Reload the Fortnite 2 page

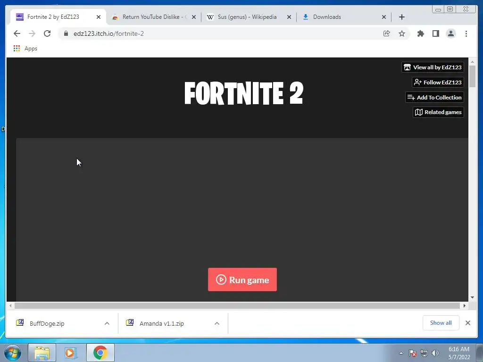(47, 33)
